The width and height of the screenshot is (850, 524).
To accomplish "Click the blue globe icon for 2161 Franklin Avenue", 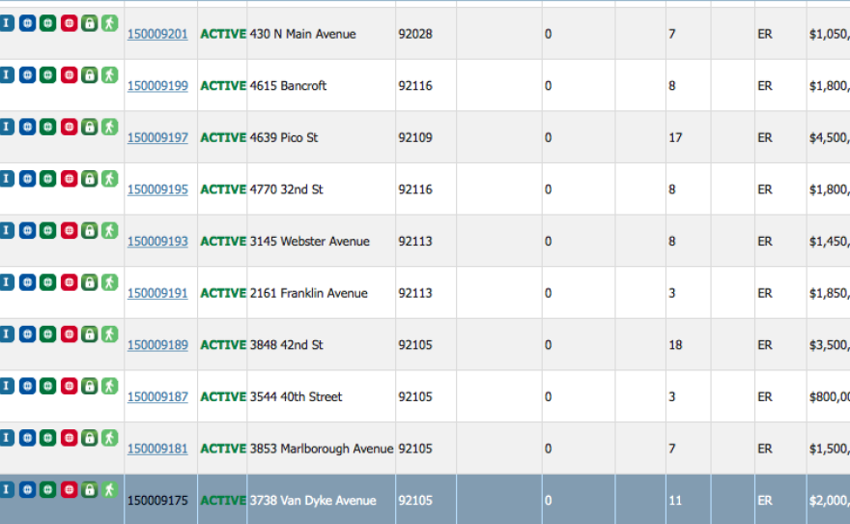I will [x=27, y=282].
